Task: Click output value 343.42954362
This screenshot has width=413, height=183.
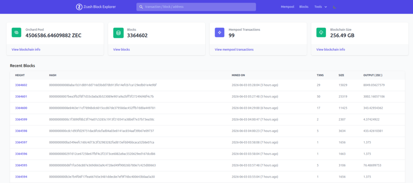Action: tap(373, 108)
